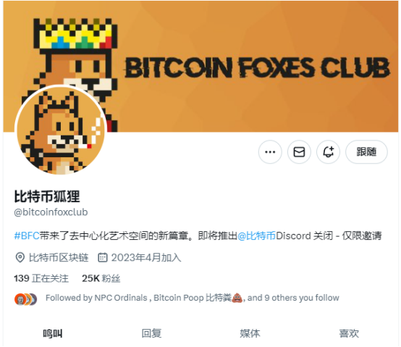The image size is (401, 347).
Task: Click the stacked follower avatars icon
Action: pyautogui.click(x=25, y=299)
